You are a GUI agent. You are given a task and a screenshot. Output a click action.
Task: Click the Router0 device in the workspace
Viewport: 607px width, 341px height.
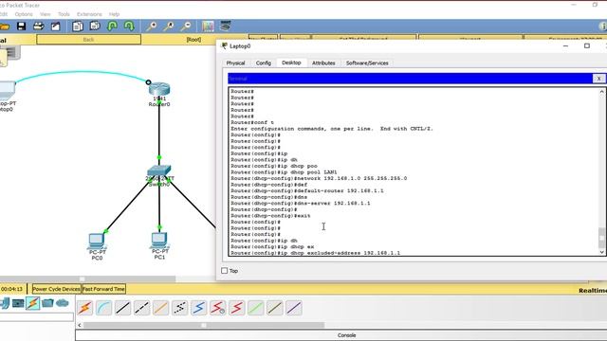pos(159,90)
